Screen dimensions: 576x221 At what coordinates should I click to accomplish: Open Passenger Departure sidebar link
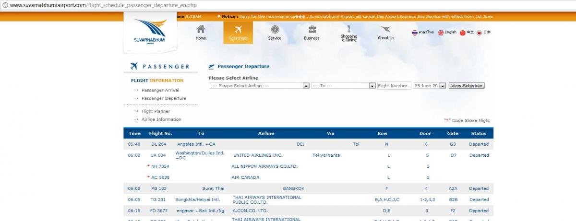164,98
